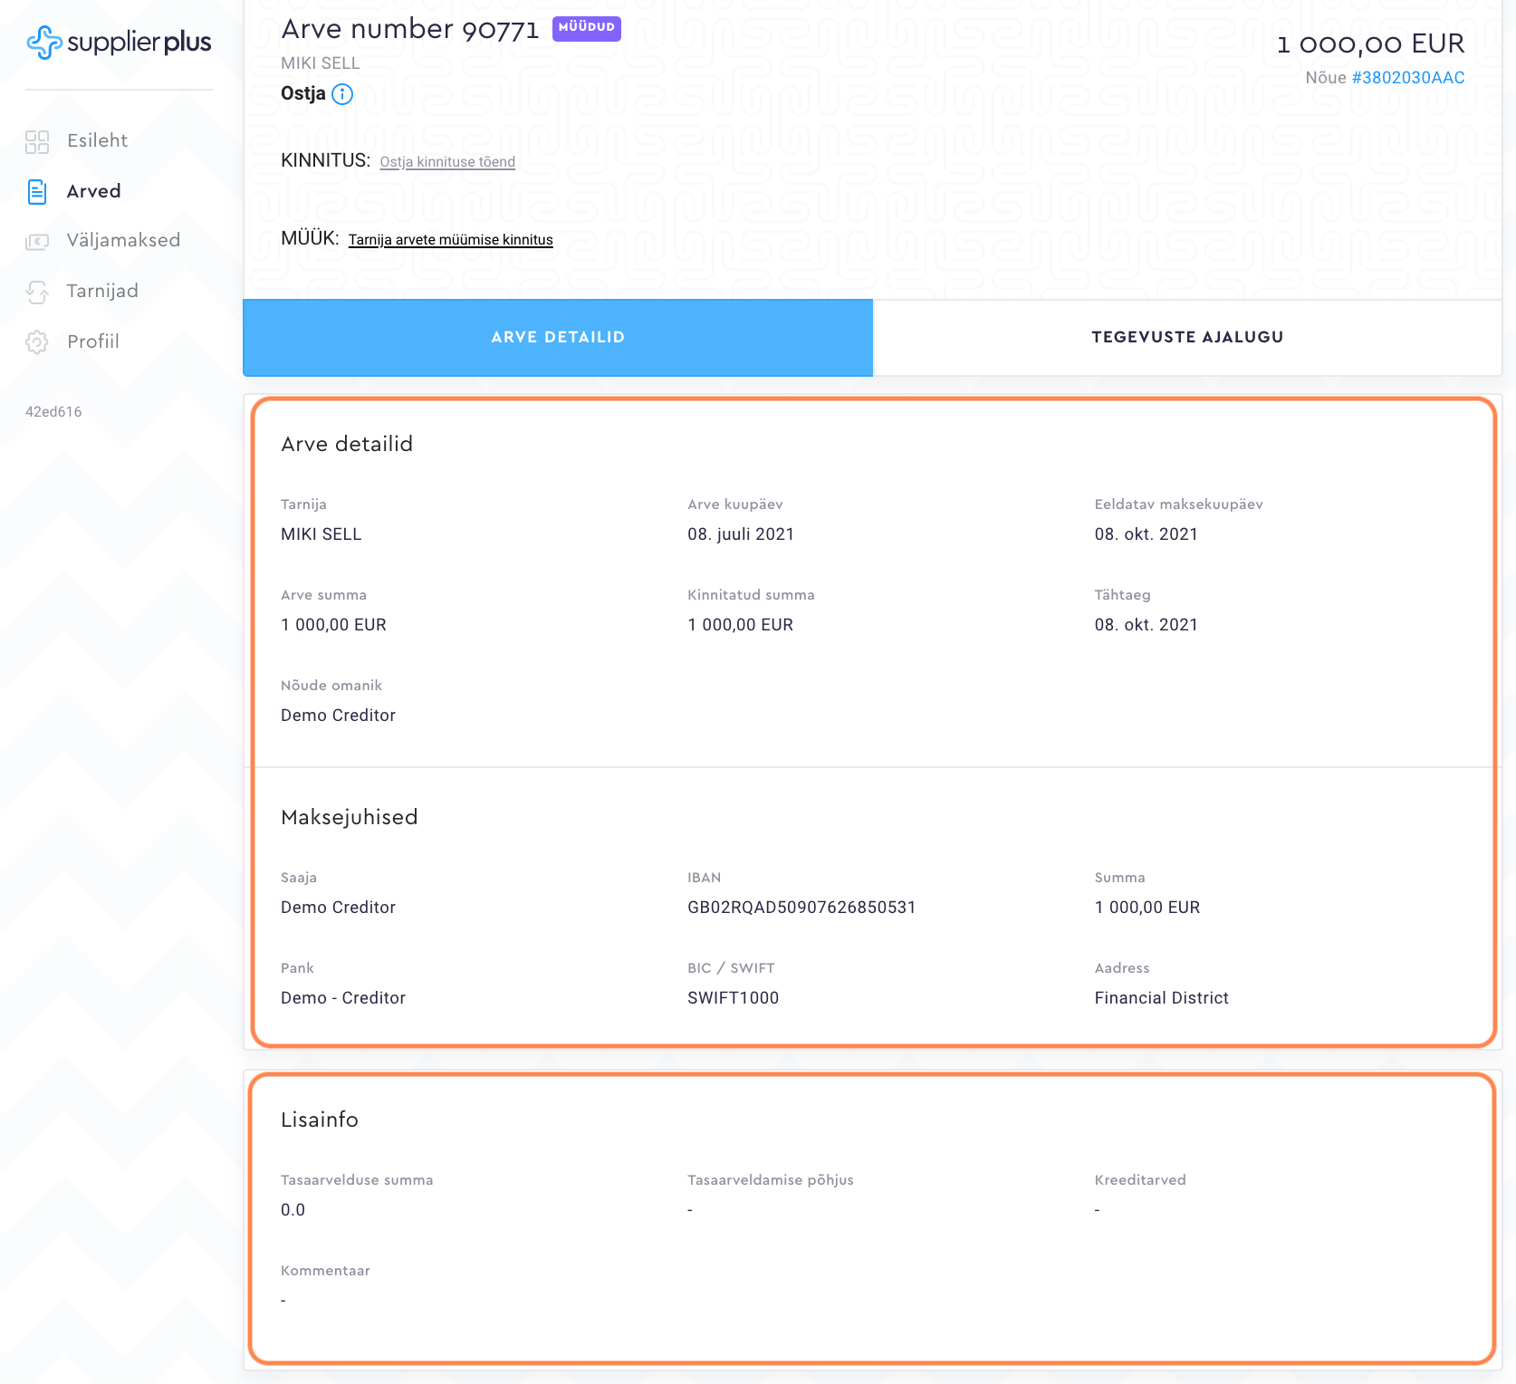
Task: Click the Arved document icon in sidebar
Action: (x=37, y=191)
